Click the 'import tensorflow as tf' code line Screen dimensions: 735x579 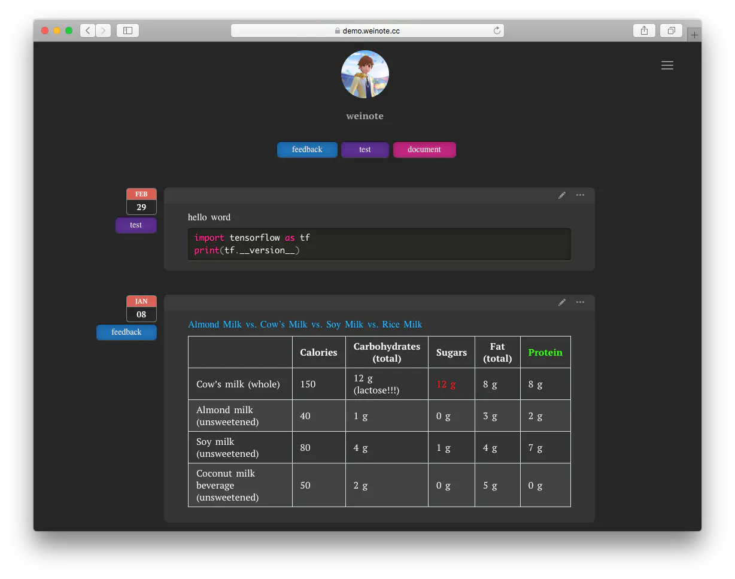(x=252, y=238)
